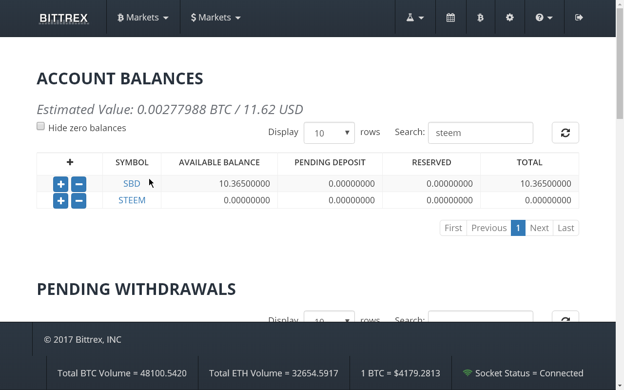
Task: Click the Total BTC Volume status entry
Action: coord(122,373)
